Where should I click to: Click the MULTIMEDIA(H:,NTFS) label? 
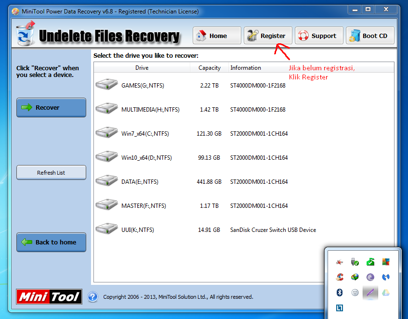pos(150,109)
